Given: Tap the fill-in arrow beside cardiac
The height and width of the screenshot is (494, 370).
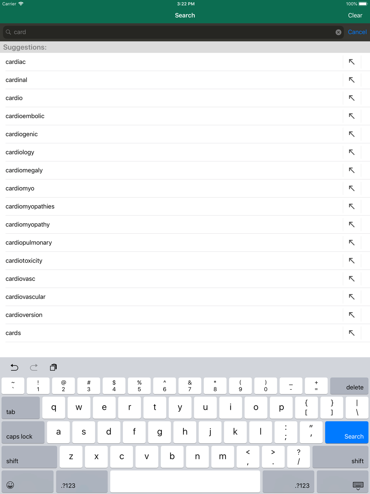Looking at the screenshot, I should tap(351, 62).
